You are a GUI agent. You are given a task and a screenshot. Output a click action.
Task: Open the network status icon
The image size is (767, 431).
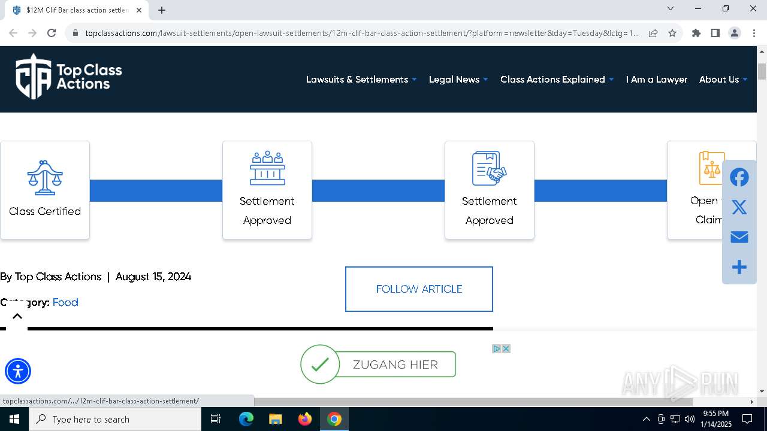(x=675, y=419)
